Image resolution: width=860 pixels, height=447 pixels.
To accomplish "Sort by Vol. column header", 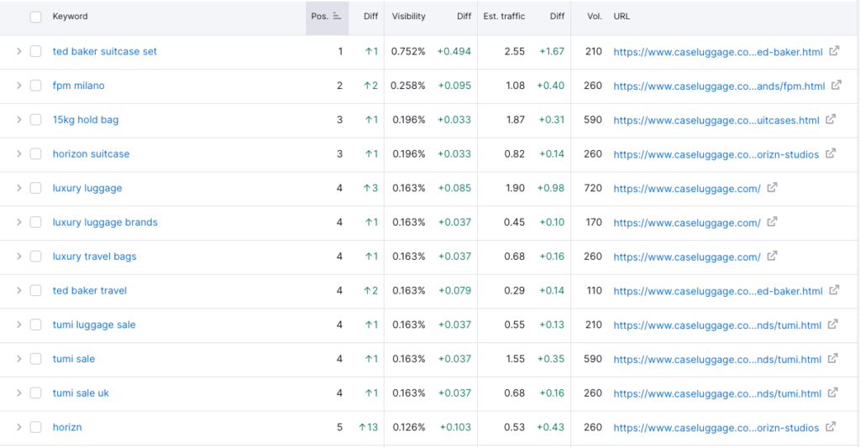I will point(595,17).
